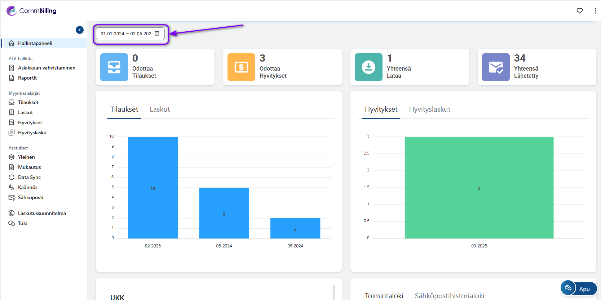Switch to the Hyvityslaskut chart tab
The height and width of the screenshot is (300, 601).
pyautogui.click(x=429, y=109)
